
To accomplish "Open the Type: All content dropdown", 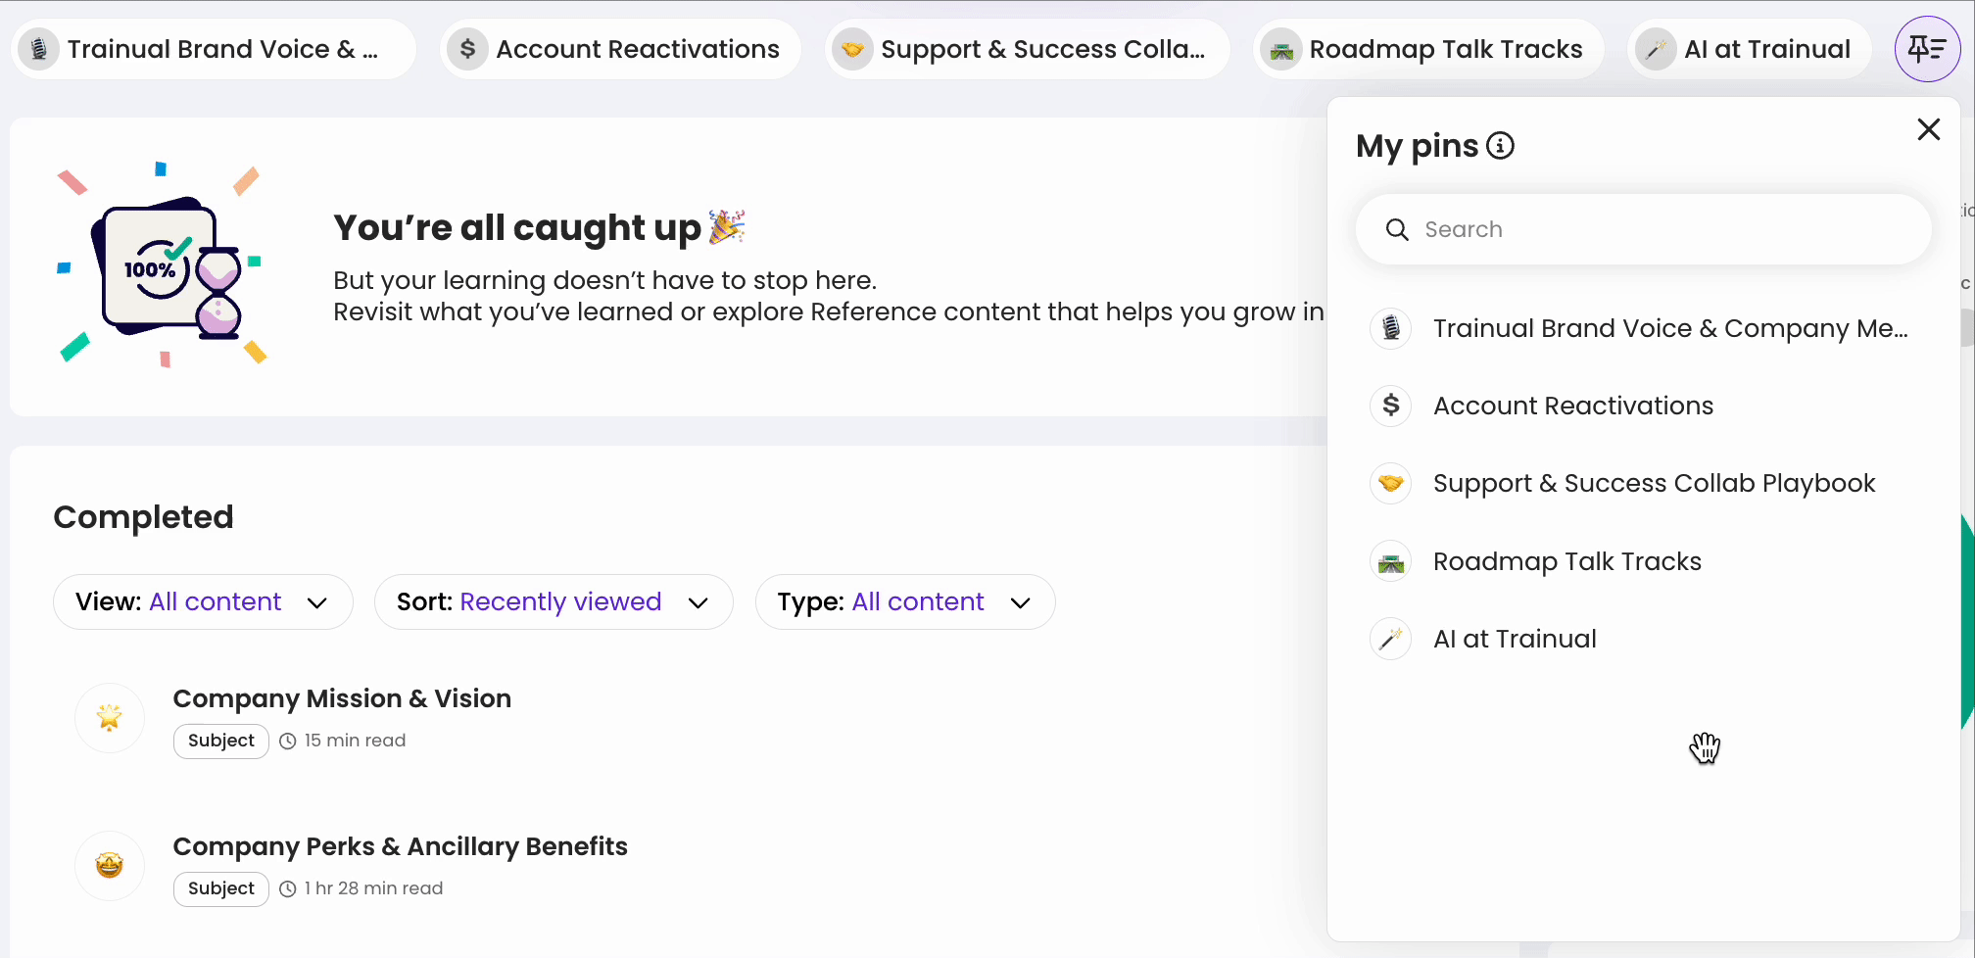I will [904, 601].
